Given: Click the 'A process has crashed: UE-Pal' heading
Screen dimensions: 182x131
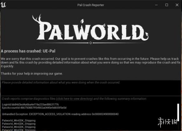Looking at the screenshot, I should point(28,51).
